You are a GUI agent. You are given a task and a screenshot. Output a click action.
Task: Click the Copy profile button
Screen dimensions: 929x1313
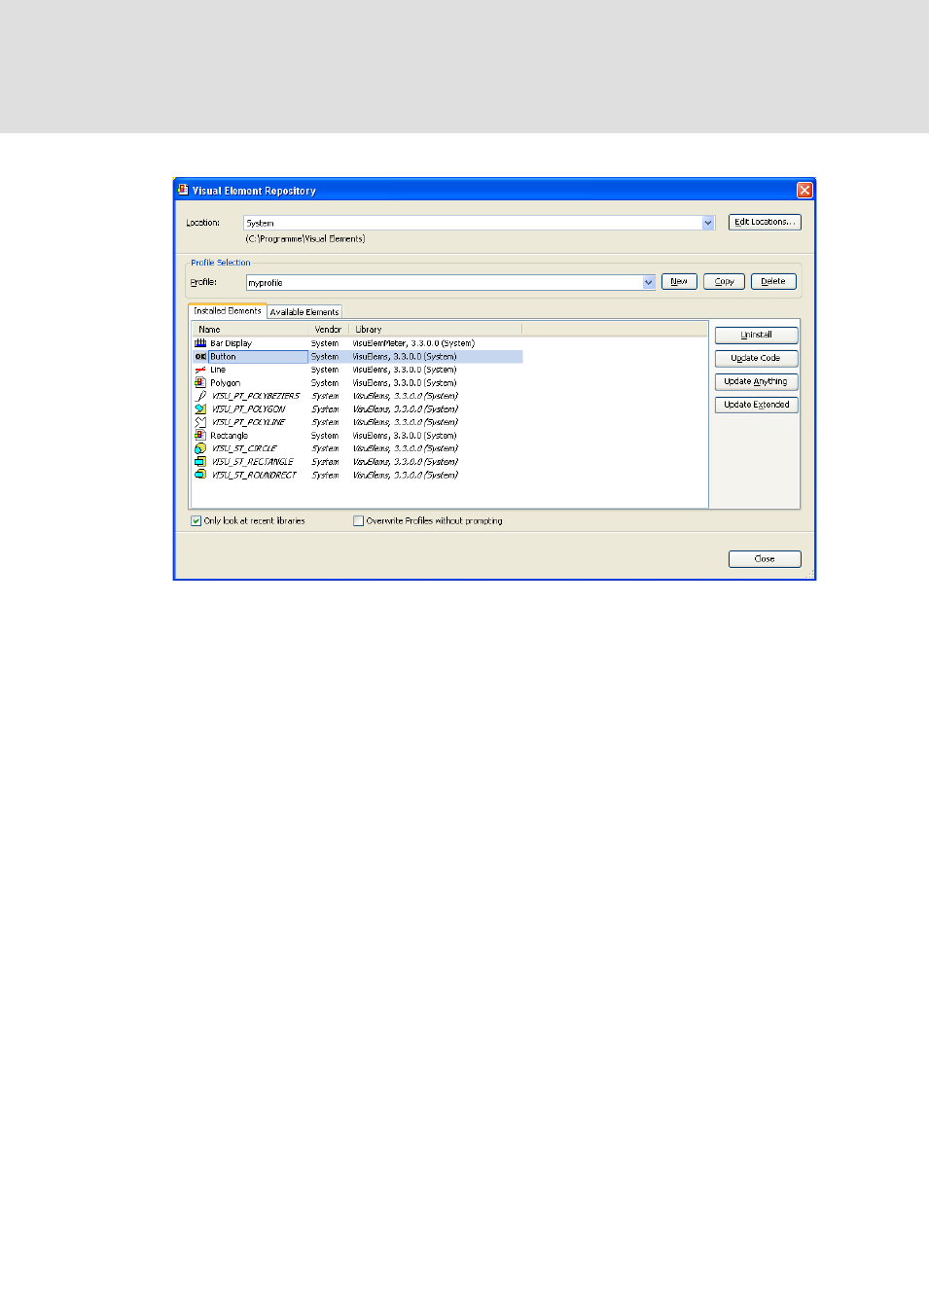point(724,281)
